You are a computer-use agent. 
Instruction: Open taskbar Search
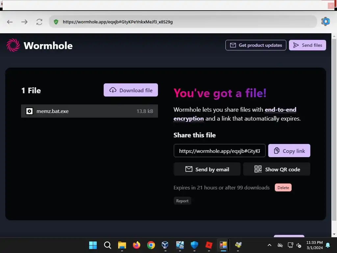click(108, 245)
